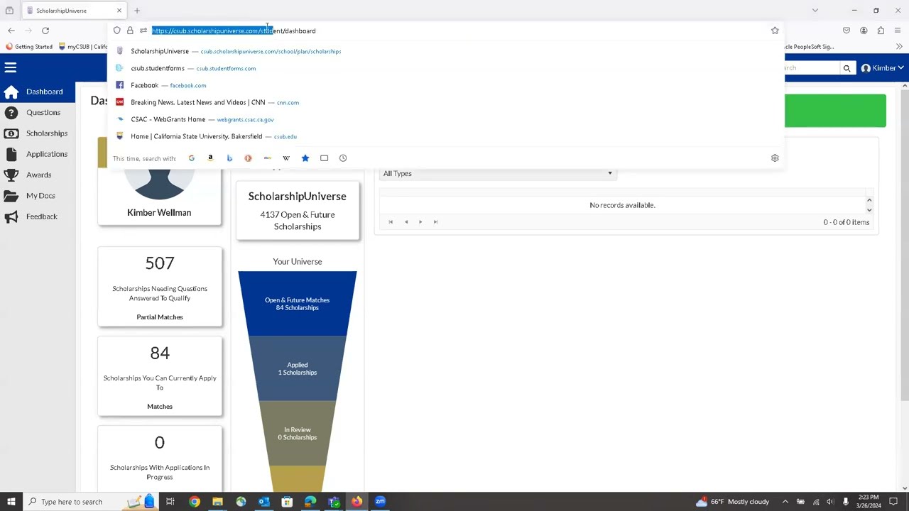Open Google Chrome from the taskbar

195,502
